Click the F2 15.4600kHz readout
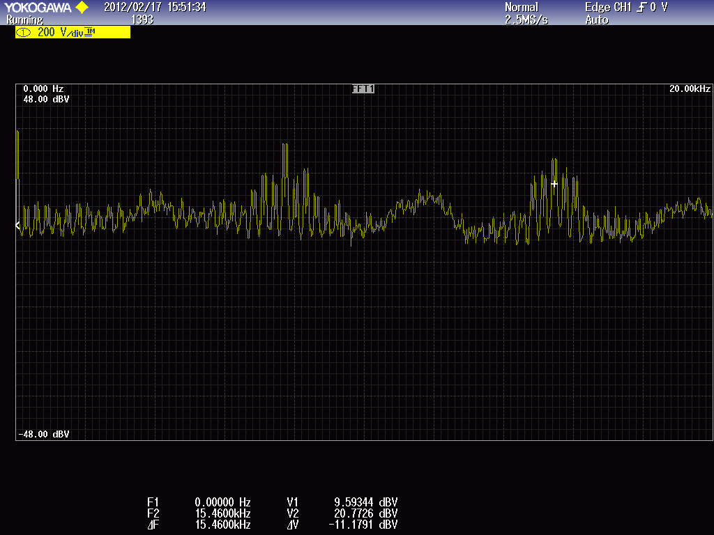The width and height of the screenshot is (714, 535). tap(199, 513)
